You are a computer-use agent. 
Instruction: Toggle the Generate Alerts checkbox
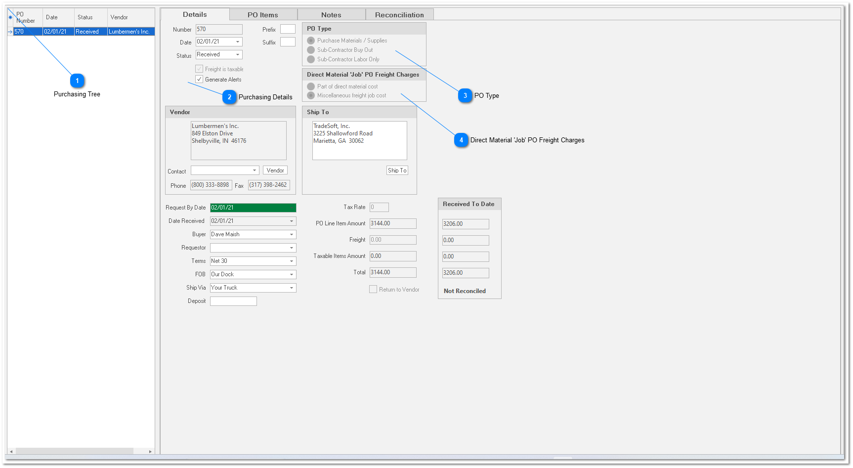click(199, 79)
